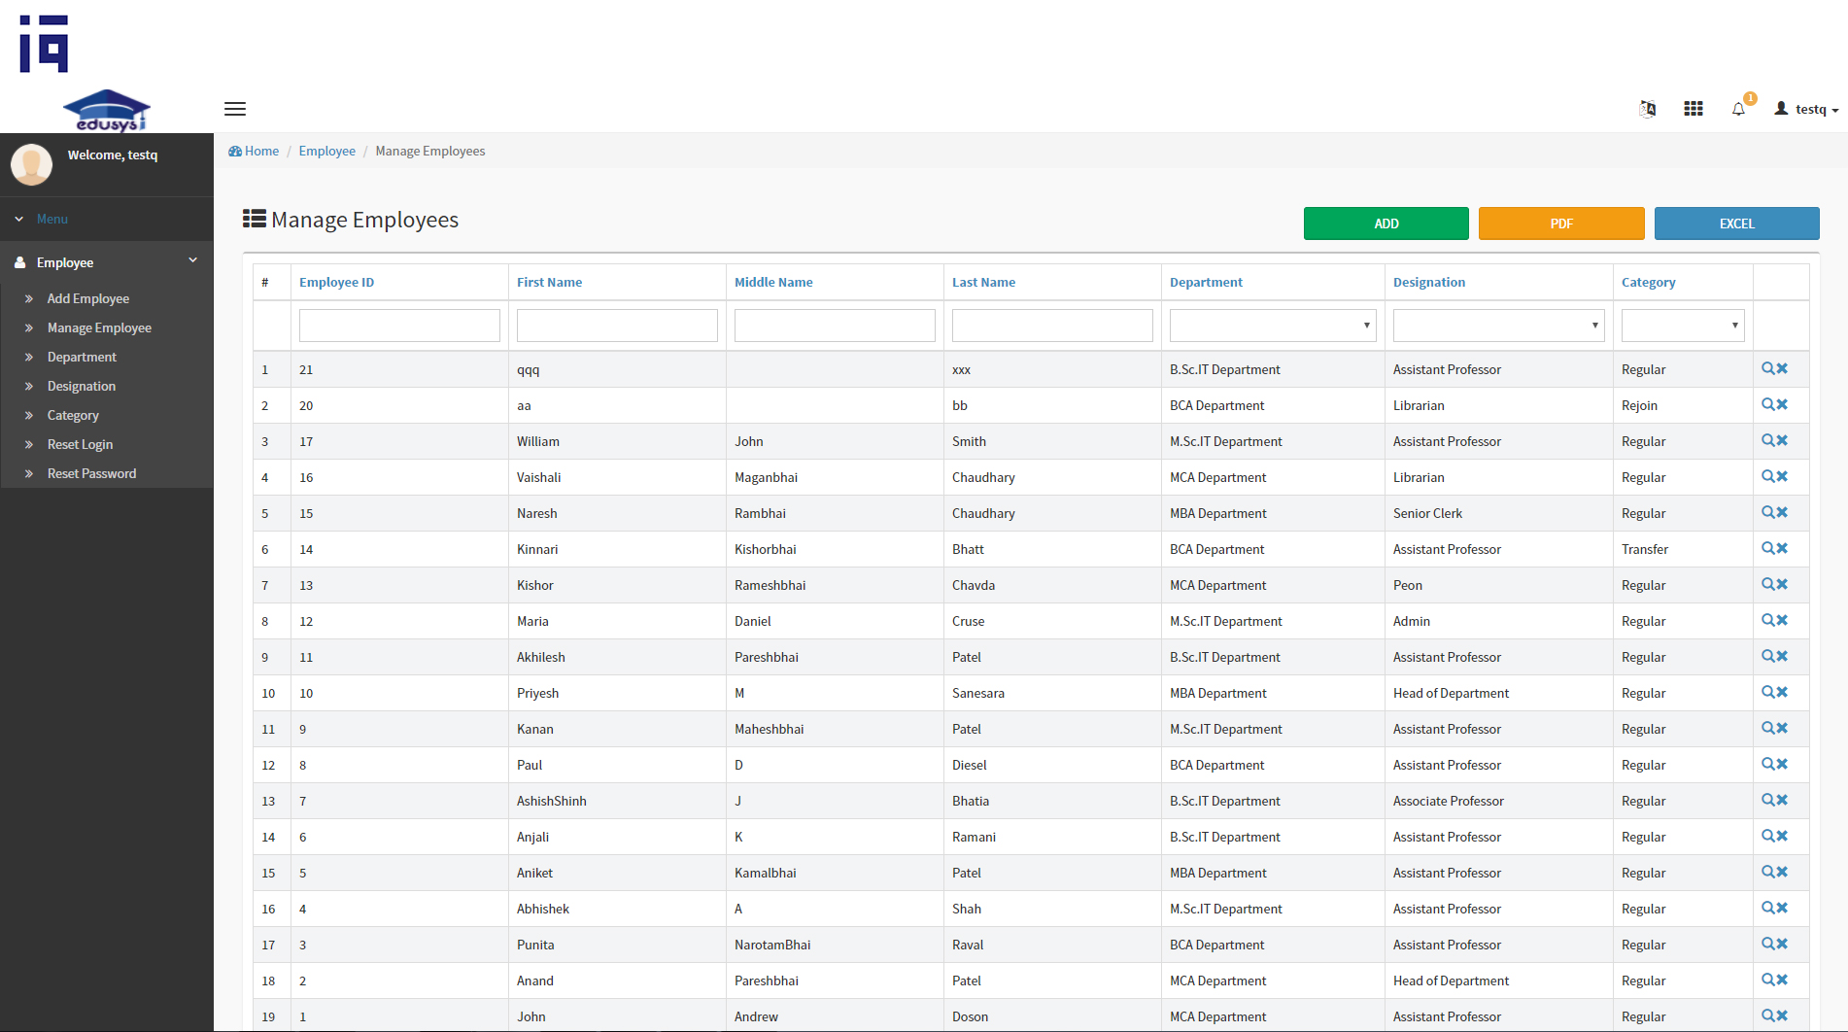This screenshot has width=1848, height=1032.
Task: Open Add Employee in sidebar
Action: click(87, 298)
